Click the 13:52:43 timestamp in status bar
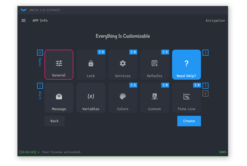 point(28,152)
